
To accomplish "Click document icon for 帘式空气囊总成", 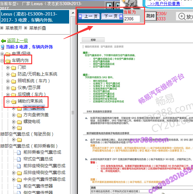I will tap(19, 159).
